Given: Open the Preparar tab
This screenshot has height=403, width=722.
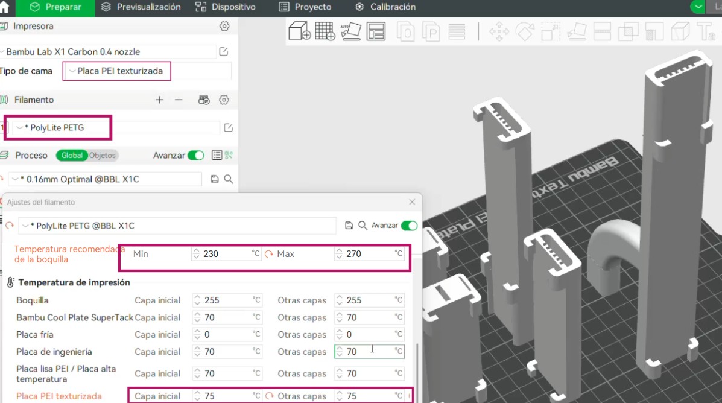Looking at the screenshot, I should click(55, 7).
